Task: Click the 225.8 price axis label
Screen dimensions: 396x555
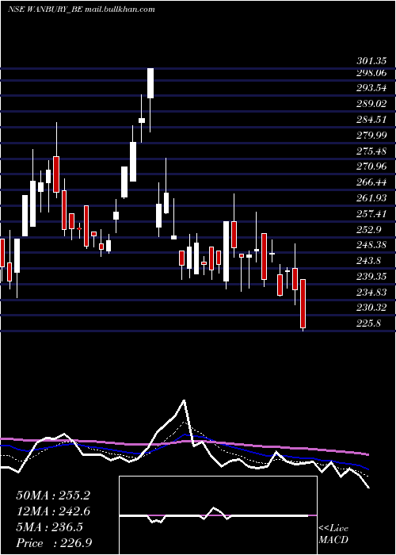Action: (369, 323)
